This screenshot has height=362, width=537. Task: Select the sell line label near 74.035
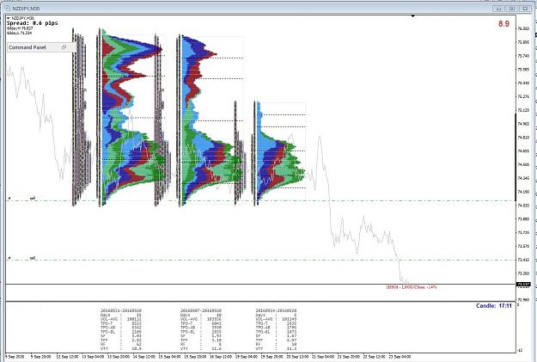[33, 198]
